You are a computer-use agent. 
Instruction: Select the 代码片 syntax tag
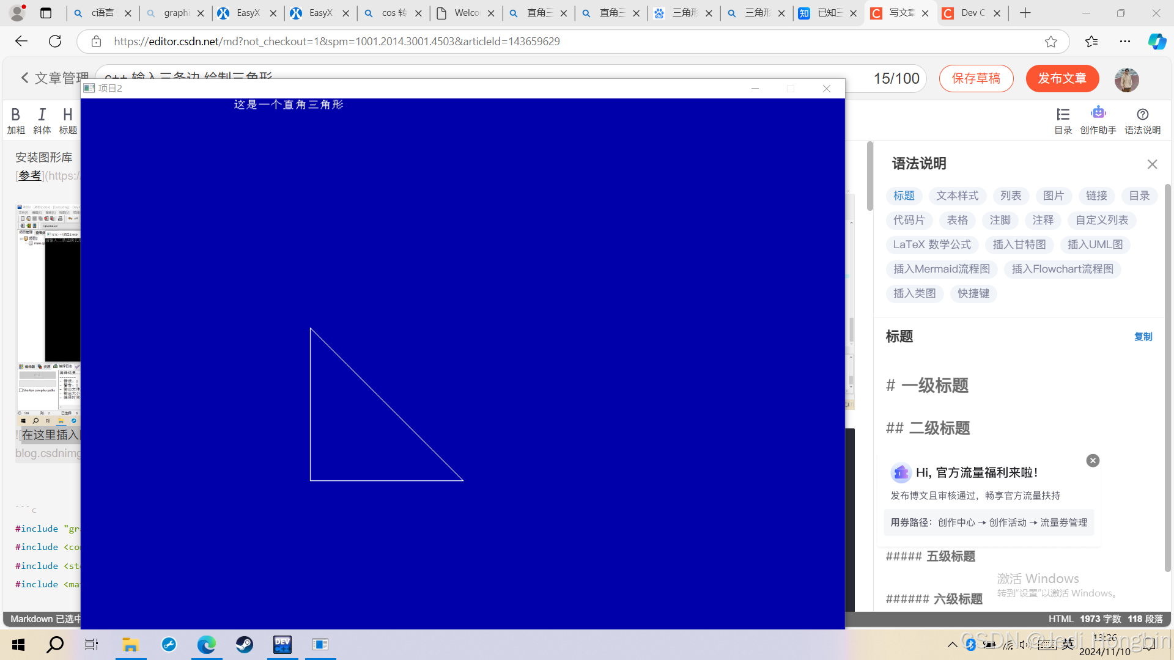click(x=909, y=220)
